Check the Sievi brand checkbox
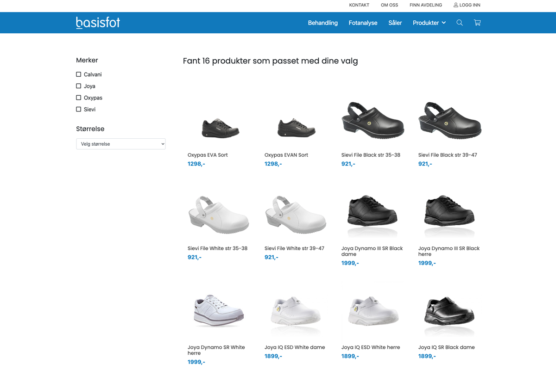This screenshot has height=370, width=556. point(79,109)
